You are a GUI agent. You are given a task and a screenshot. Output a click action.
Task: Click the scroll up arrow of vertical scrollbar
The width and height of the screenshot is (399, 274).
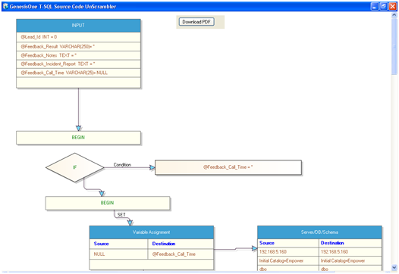point(394,15)
